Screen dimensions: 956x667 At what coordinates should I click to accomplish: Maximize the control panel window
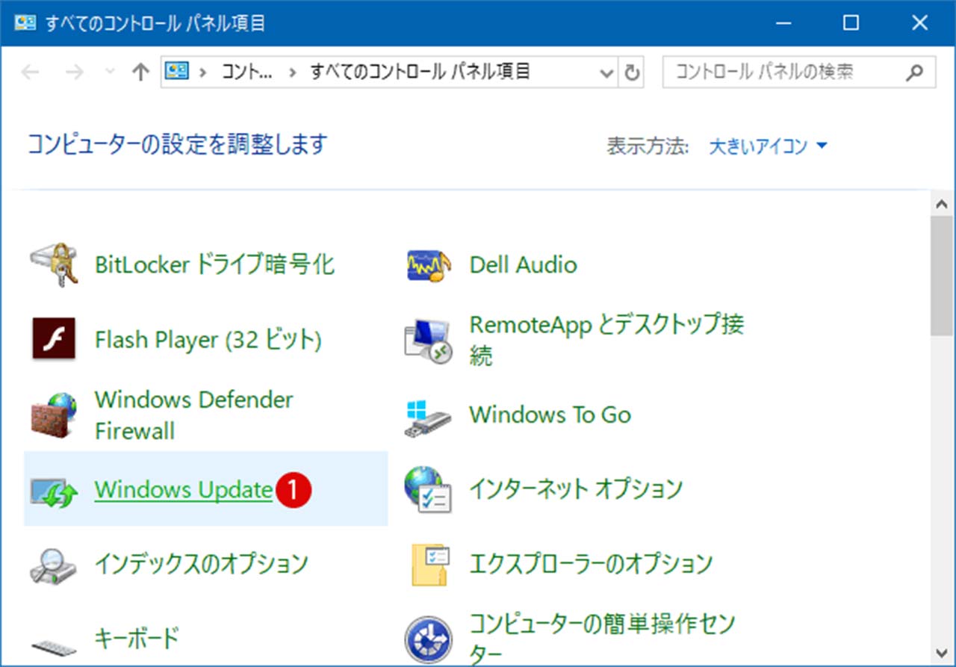click(851, 23)
